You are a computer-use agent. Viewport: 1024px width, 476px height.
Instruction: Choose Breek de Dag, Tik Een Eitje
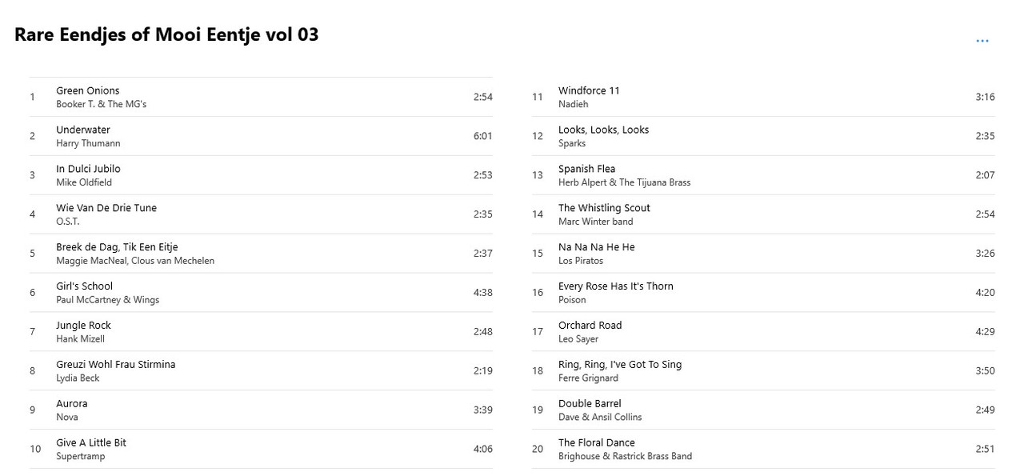click(261, 254)
